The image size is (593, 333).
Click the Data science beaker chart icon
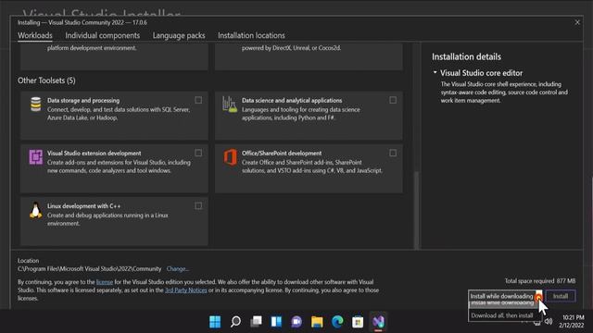click(x=230, y=105)
